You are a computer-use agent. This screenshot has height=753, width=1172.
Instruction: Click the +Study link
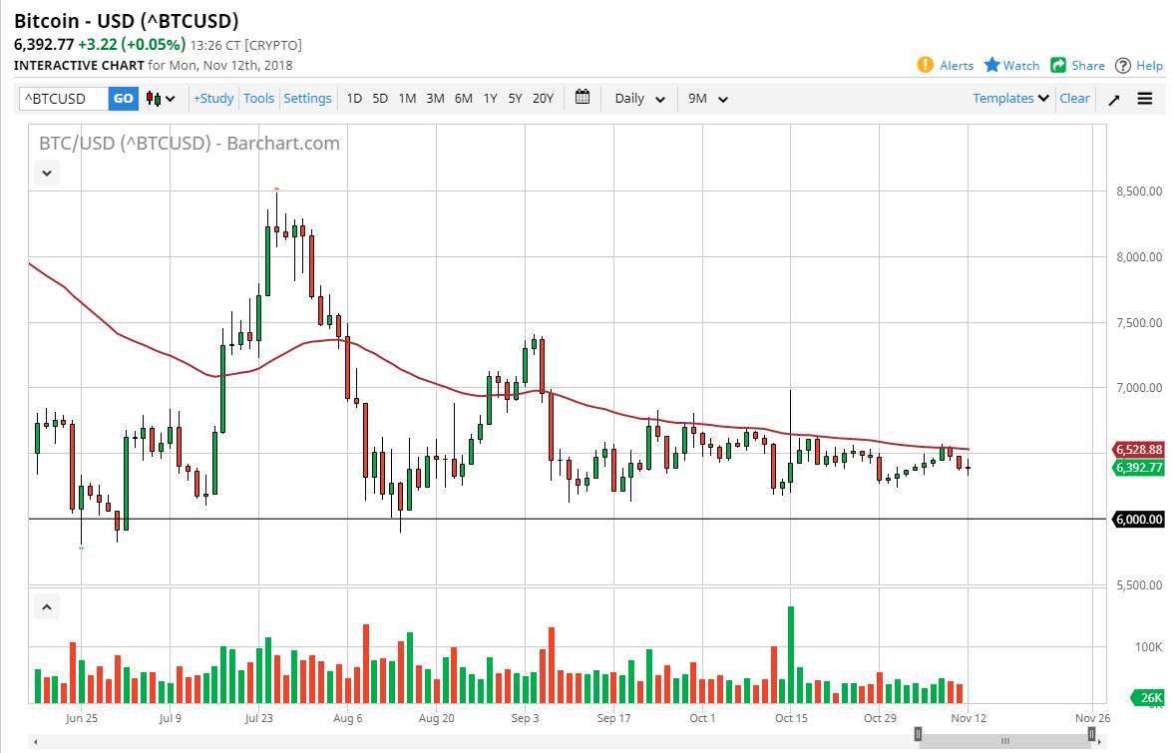click(x=213, y=98)
